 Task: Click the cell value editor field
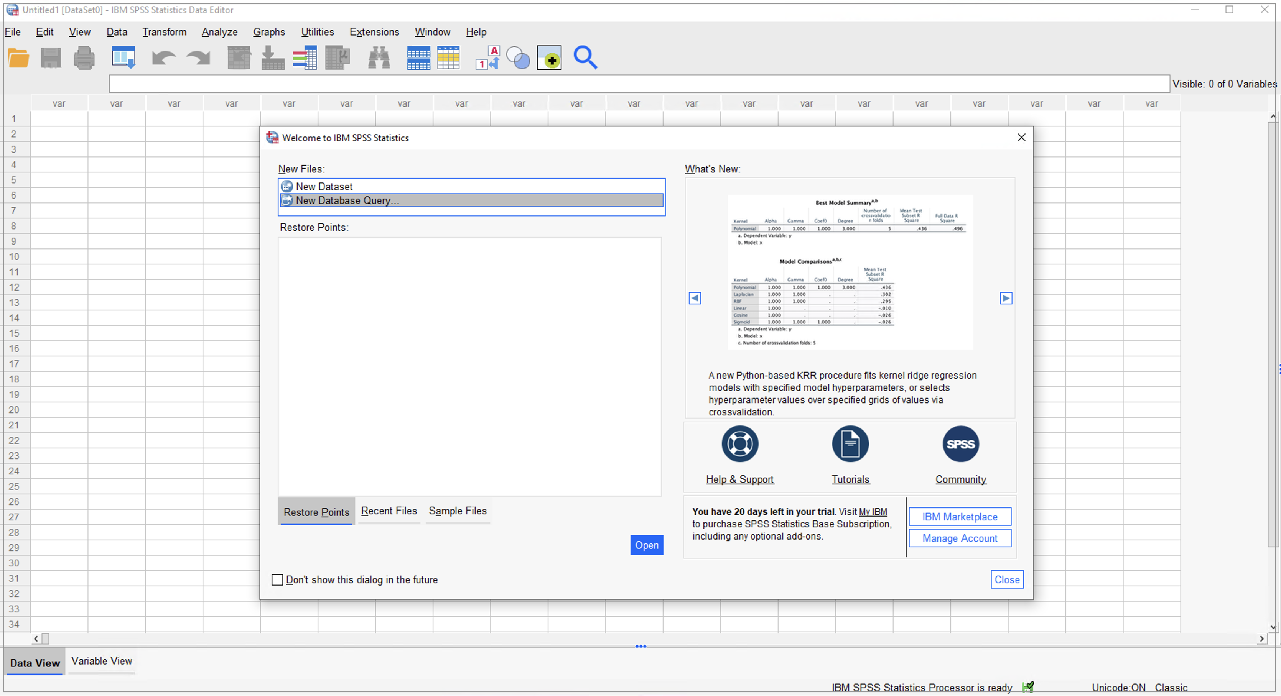click(639, 84)
